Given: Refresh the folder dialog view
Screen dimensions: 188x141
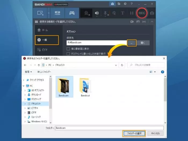Looking at the screenshot, I should (x=122, y=65).
